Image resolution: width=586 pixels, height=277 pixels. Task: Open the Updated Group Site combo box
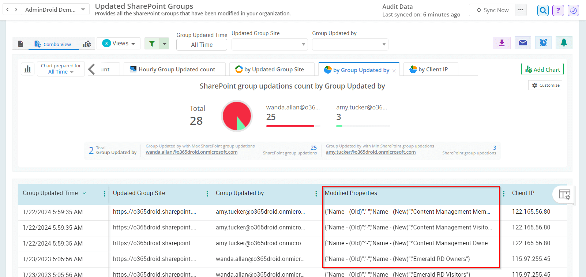(x=270, y=44)
